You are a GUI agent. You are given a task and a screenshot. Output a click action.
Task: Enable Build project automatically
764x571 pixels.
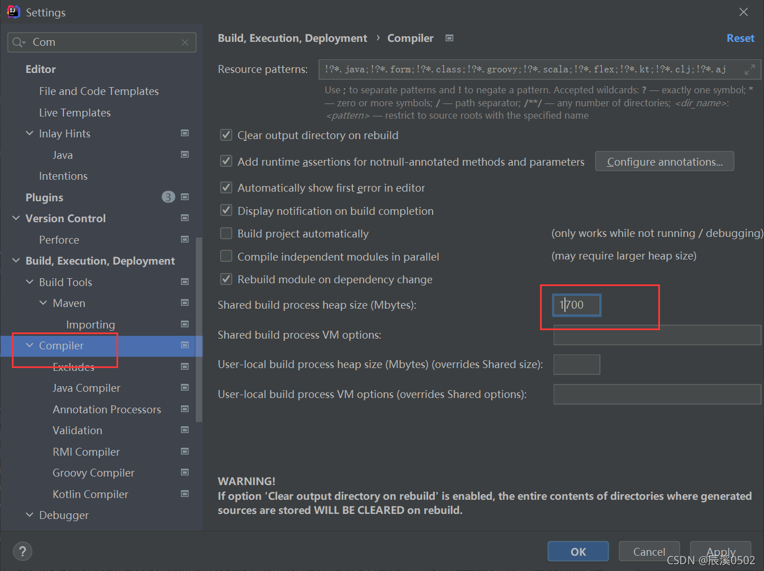(x=226, y=233)
